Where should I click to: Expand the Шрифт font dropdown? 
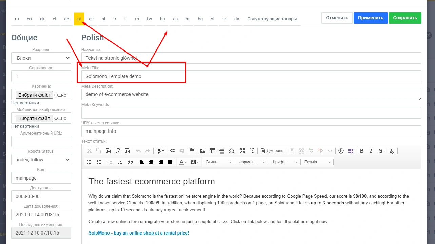(284, 162)
